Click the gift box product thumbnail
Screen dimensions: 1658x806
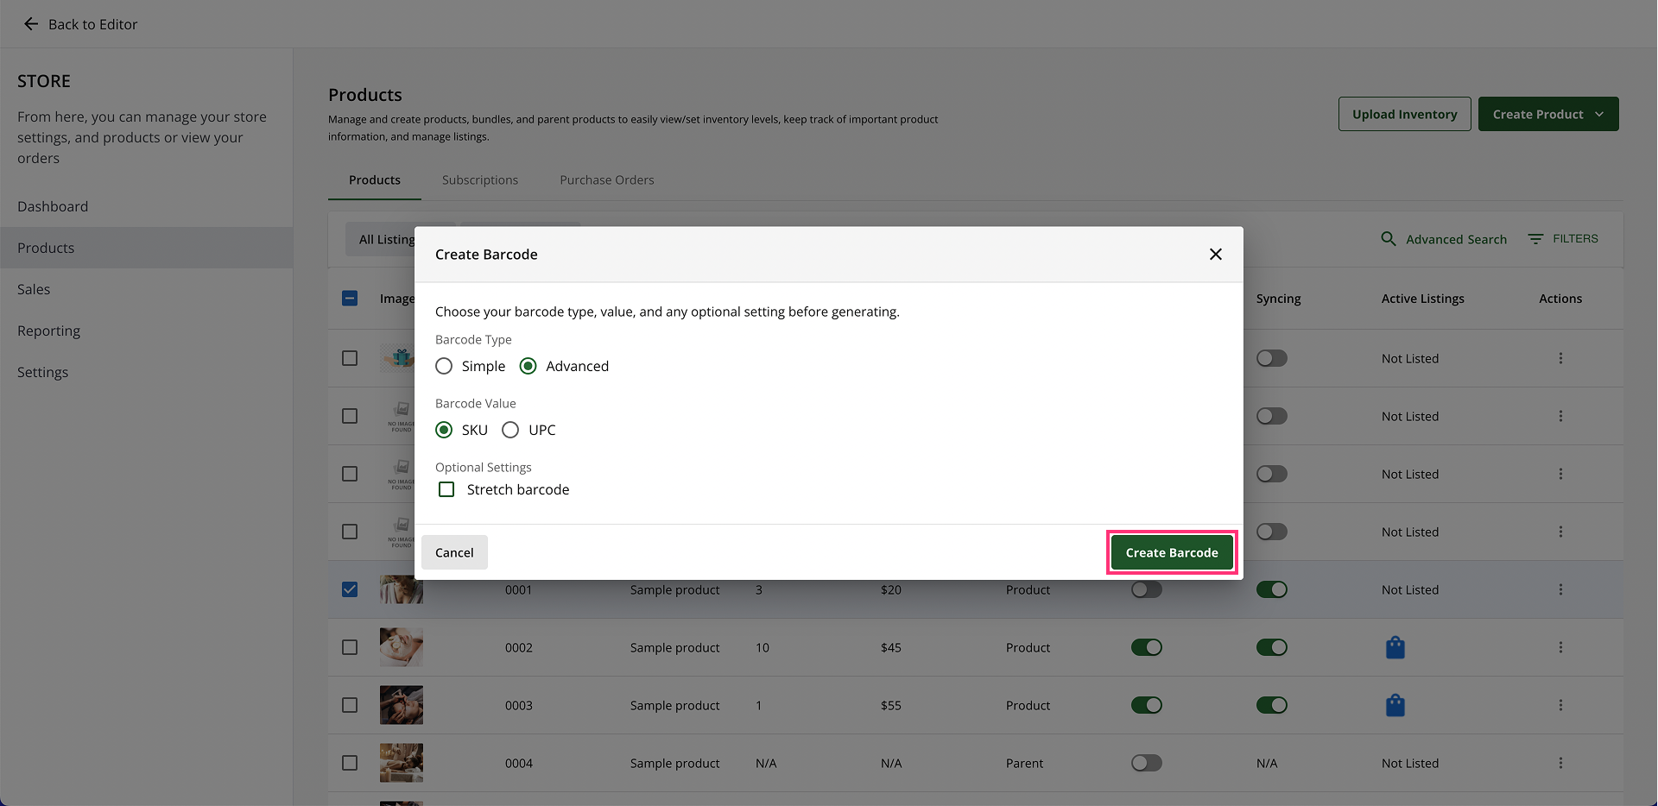click(x=398, y=357)
